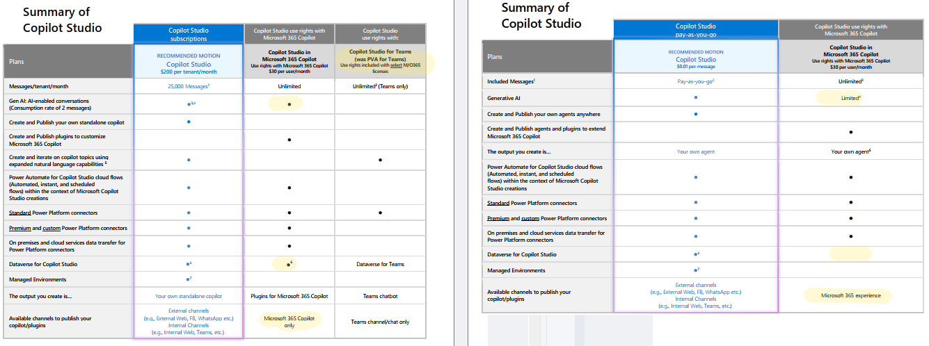Click the 'Teams channel/chat only' cell

[x=380, y=322]
